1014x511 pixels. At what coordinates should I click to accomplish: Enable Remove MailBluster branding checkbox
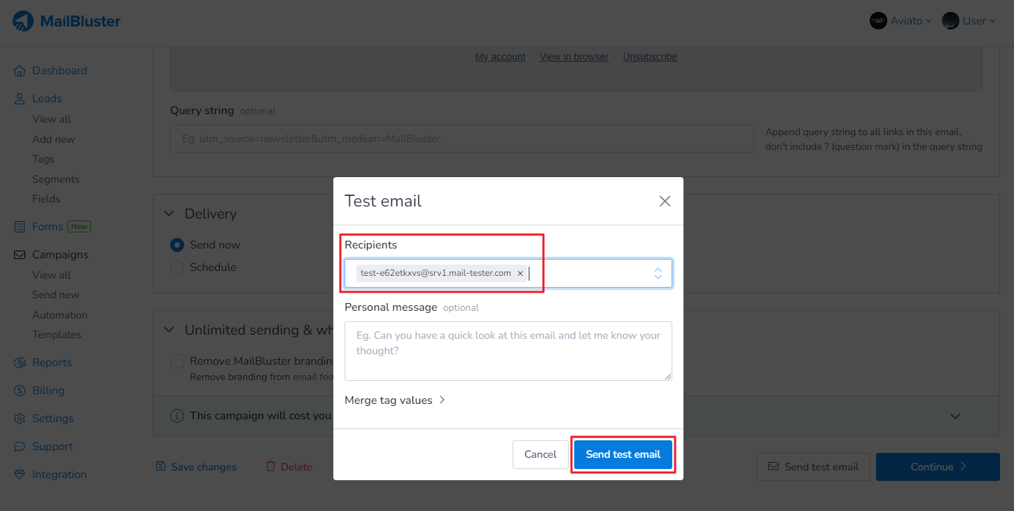(176, 360)
